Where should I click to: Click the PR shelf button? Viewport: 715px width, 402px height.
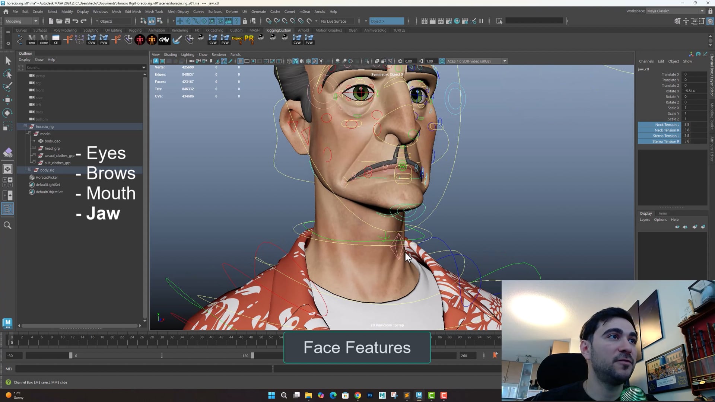[x=249, y=39]
